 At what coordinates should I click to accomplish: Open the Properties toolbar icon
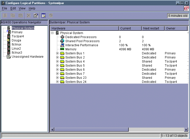click(x=36, y=16)
